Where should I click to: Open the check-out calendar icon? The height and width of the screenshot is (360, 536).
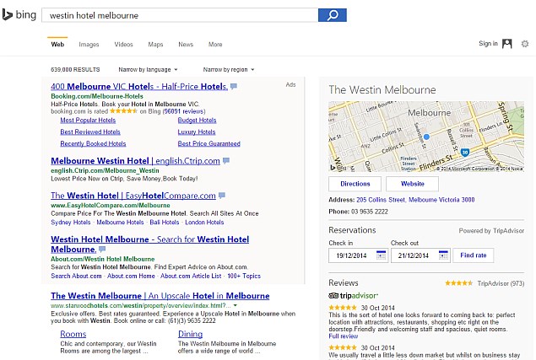(x=443, y=255)
